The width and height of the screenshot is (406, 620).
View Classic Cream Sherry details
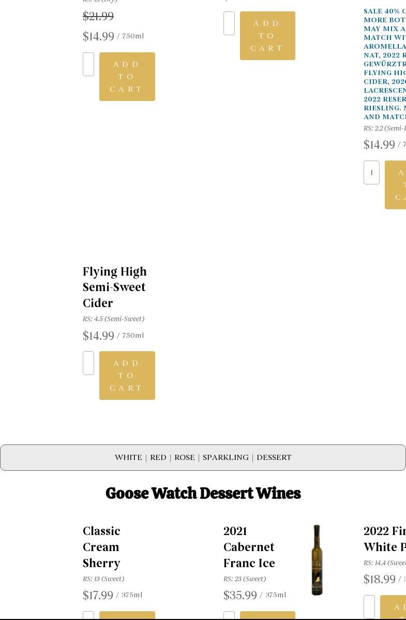click(101, 546)
